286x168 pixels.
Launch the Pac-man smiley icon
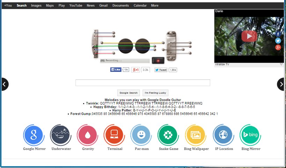tap(141, 135)
